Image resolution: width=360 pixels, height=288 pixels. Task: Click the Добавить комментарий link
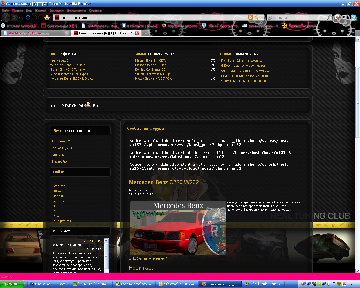coord(150,258)
